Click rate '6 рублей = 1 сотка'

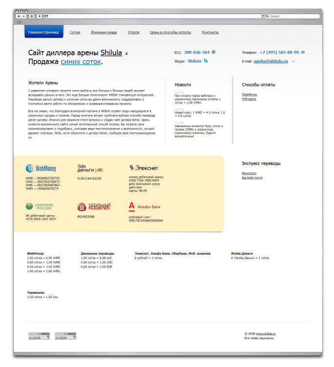pyautogui.click(x=148, y=258)
